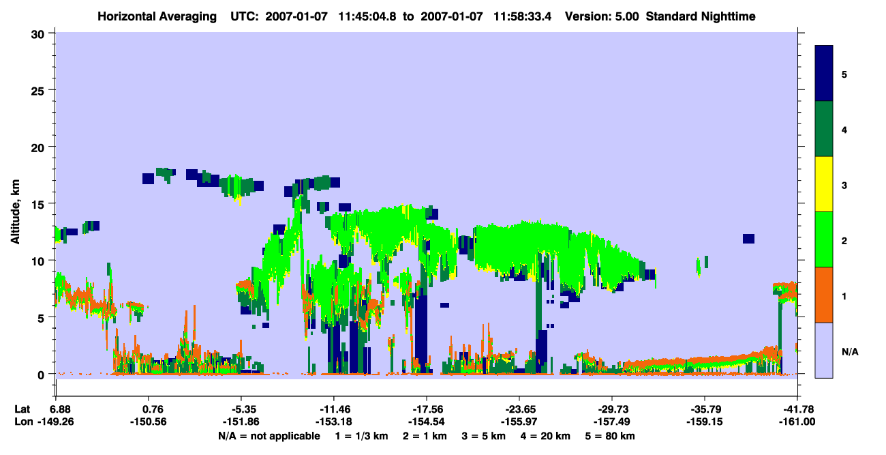
Task: Click the yellow colorbar segment labeled 3
Action: point(824,184)
